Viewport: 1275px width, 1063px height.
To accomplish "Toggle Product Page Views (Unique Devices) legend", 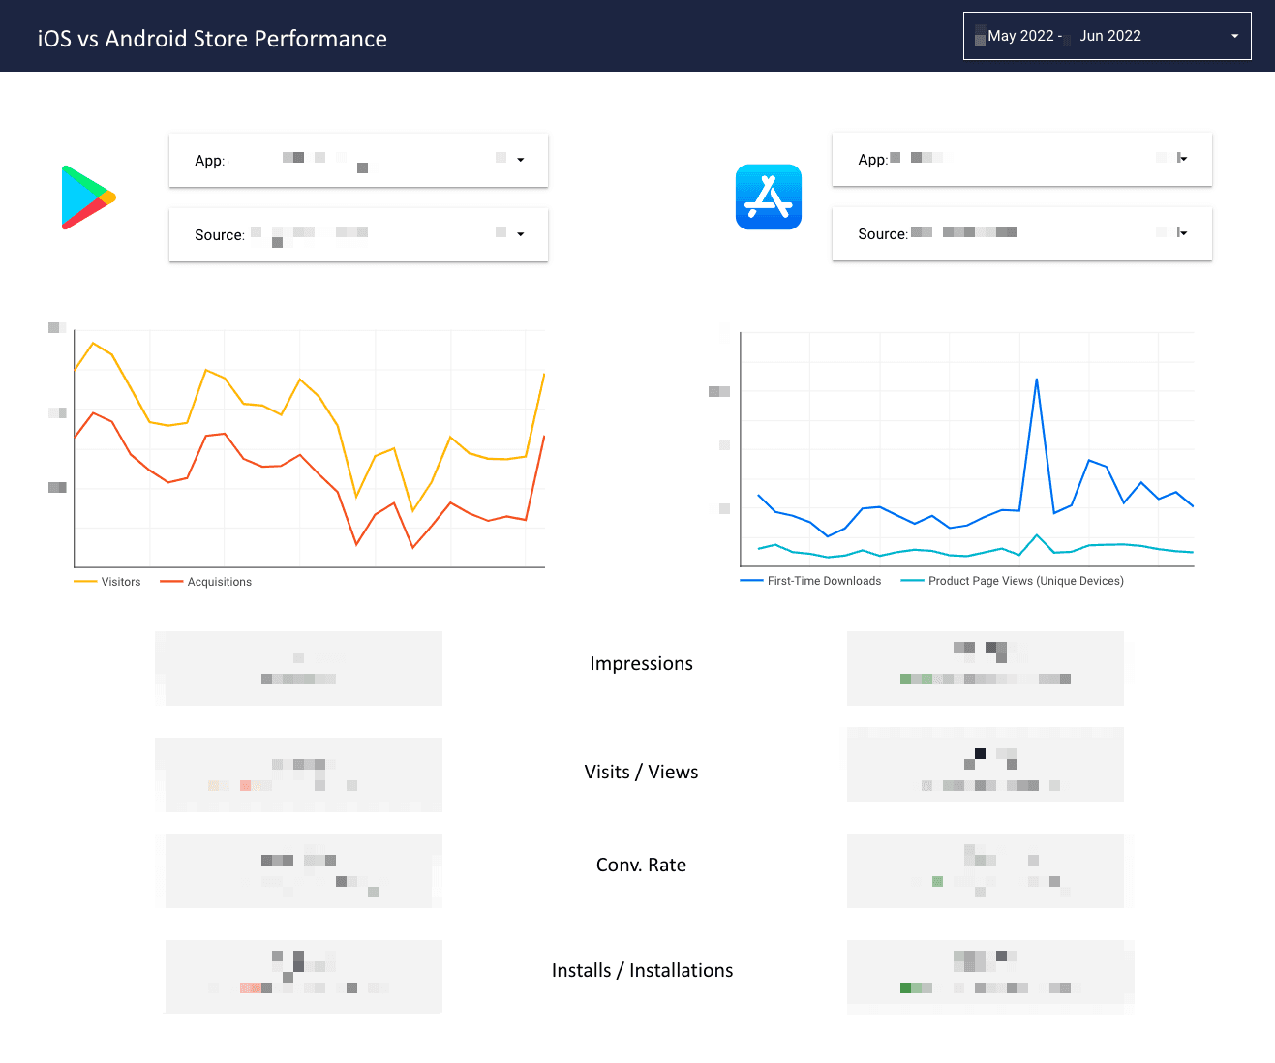I will click(x=1013, y=581).
